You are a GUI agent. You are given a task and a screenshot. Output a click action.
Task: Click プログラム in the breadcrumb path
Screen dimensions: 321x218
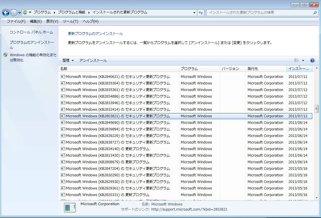point(42,12)
